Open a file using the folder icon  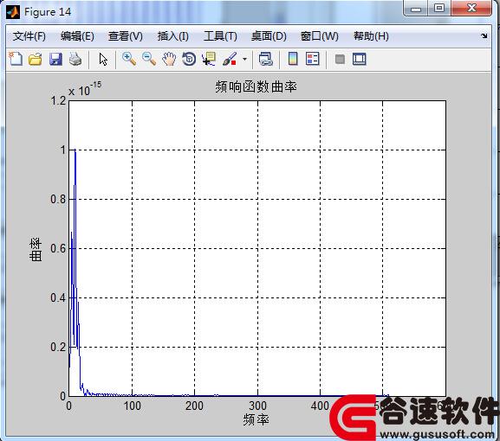tap(35, 59)
